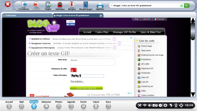Open the Calcul calculator app
The height and width of the screenshot is (111, 197).
pyautogui.click(x=96, y=105)
